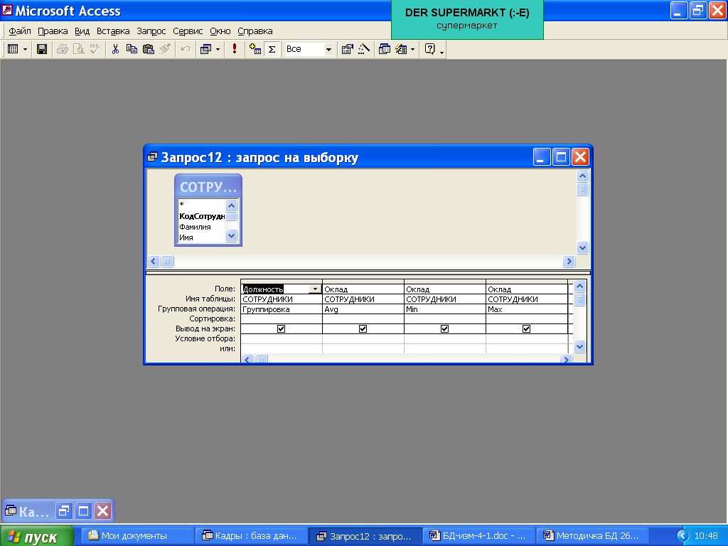Click design grid vertical scroll down arrow
Screen dimensions: 728x546
tap(579, 346)
